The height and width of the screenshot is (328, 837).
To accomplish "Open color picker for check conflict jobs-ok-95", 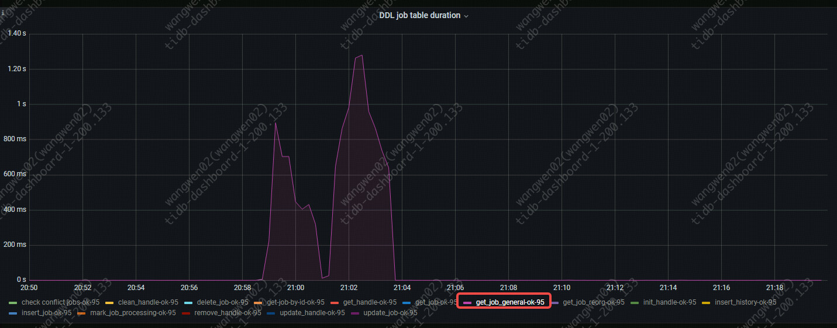I will pyautogui.click(x=13, y=302).
